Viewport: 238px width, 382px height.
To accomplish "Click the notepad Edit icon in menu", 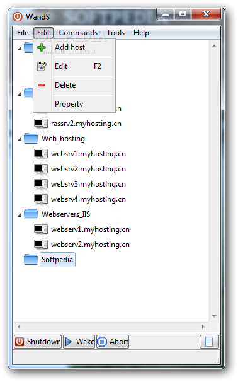I will pos(42,66).
